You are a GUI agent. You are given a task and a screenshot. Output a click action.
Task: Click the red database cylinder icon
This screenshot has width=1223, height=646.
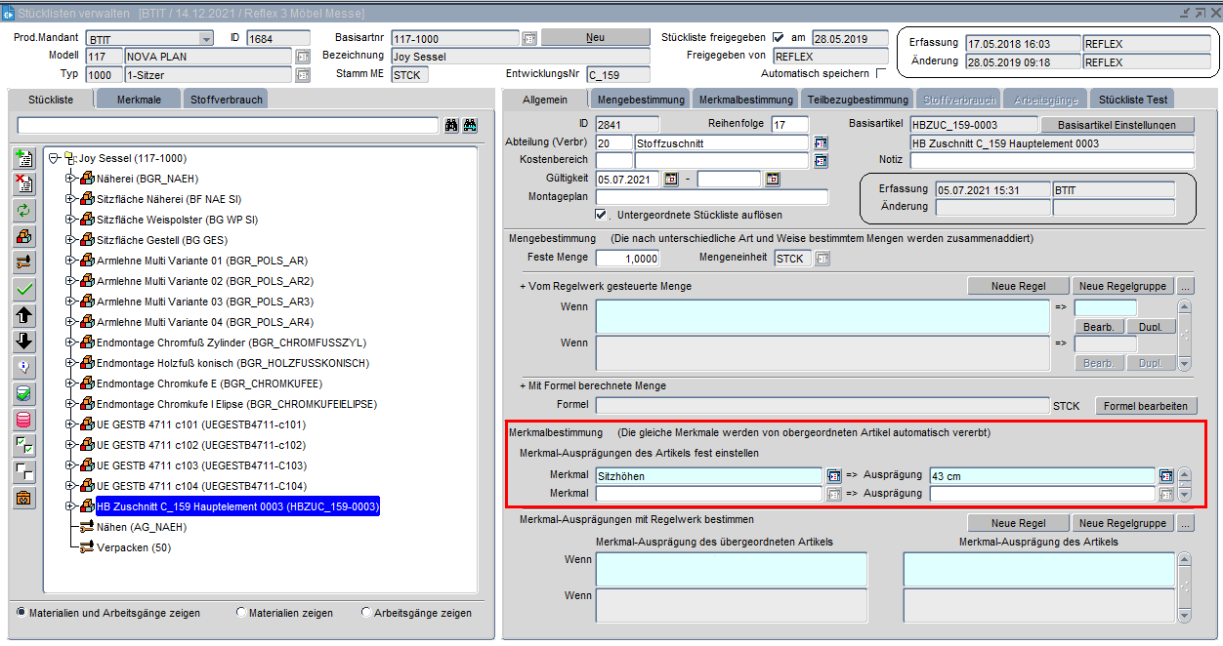24,420
